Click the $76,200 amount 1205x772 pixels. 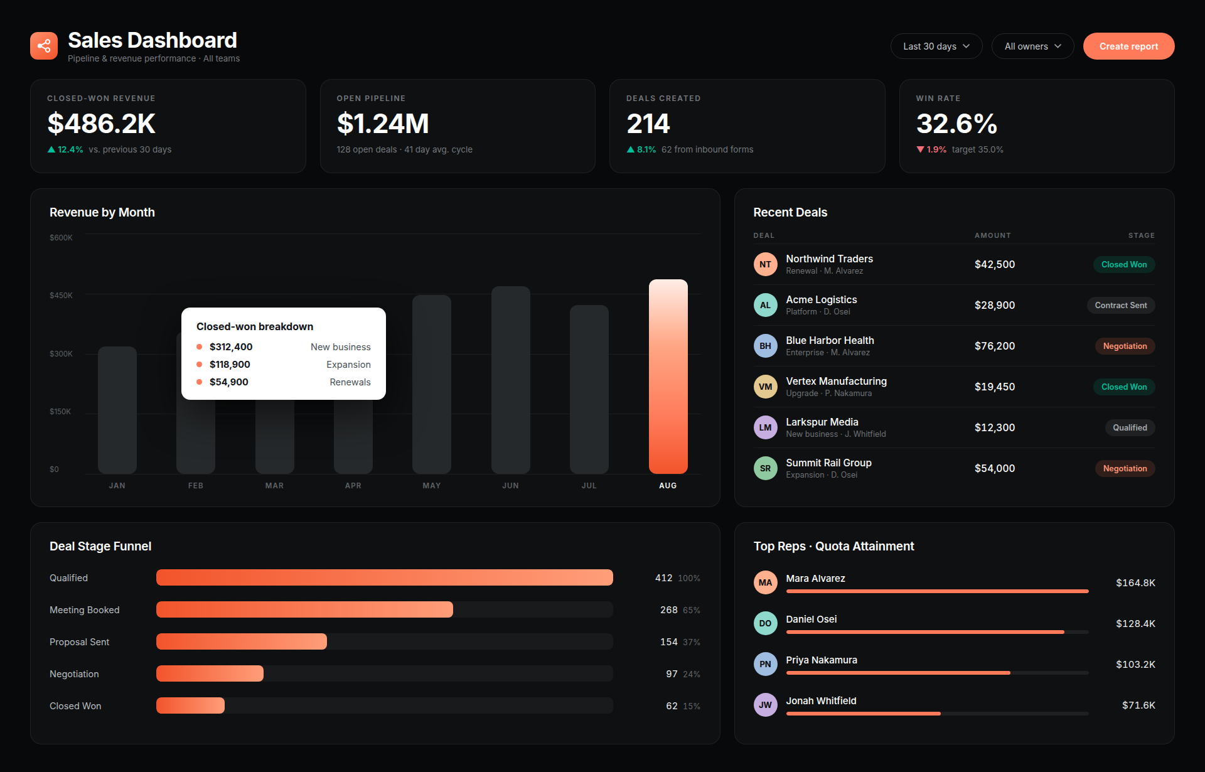pyautogui.click(x=994, y=346)
